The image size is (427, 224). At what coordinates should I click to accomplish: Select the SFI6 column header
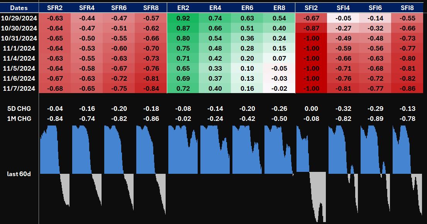point(375,8)
